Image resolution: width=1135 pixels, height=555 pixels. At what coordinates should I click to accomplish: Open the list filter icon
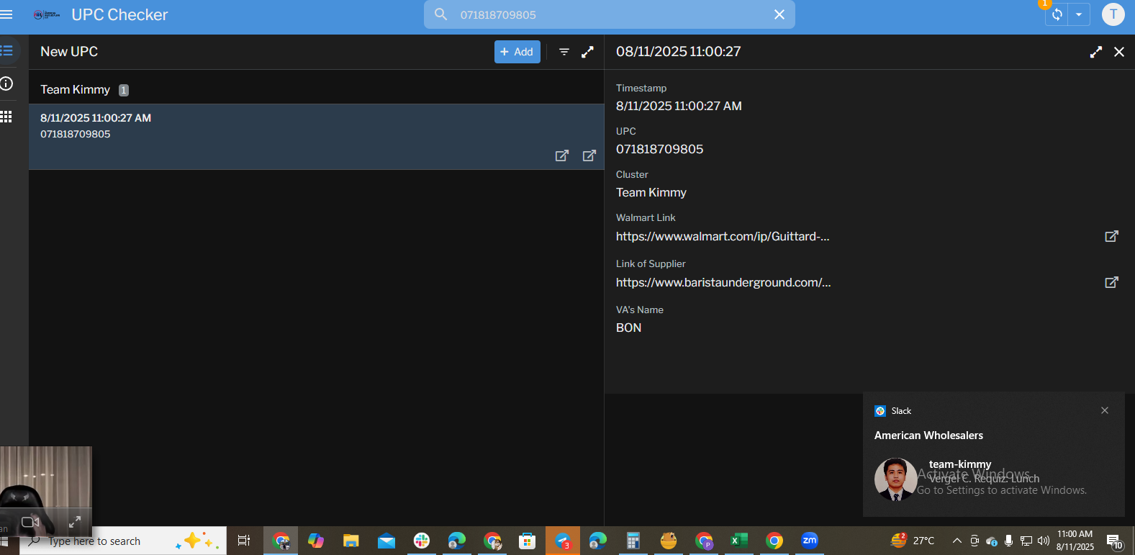point(564,52)
